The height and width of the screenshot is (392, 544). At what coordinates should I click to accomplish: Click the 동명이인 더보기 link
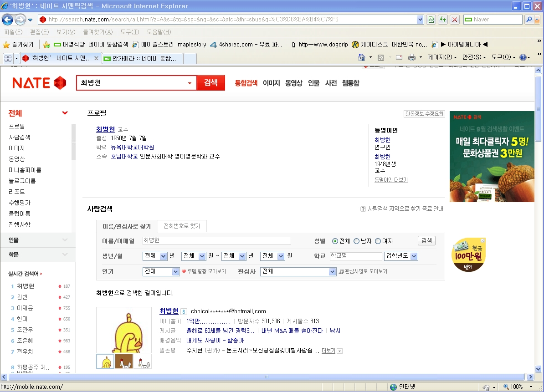click(x=391, y=180)
